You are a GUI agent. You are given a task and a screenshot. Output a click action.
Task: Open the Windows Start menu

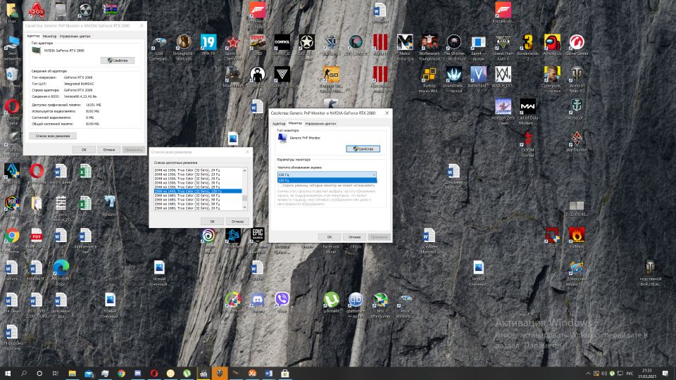pyautogui.click(x=8, y=373)
